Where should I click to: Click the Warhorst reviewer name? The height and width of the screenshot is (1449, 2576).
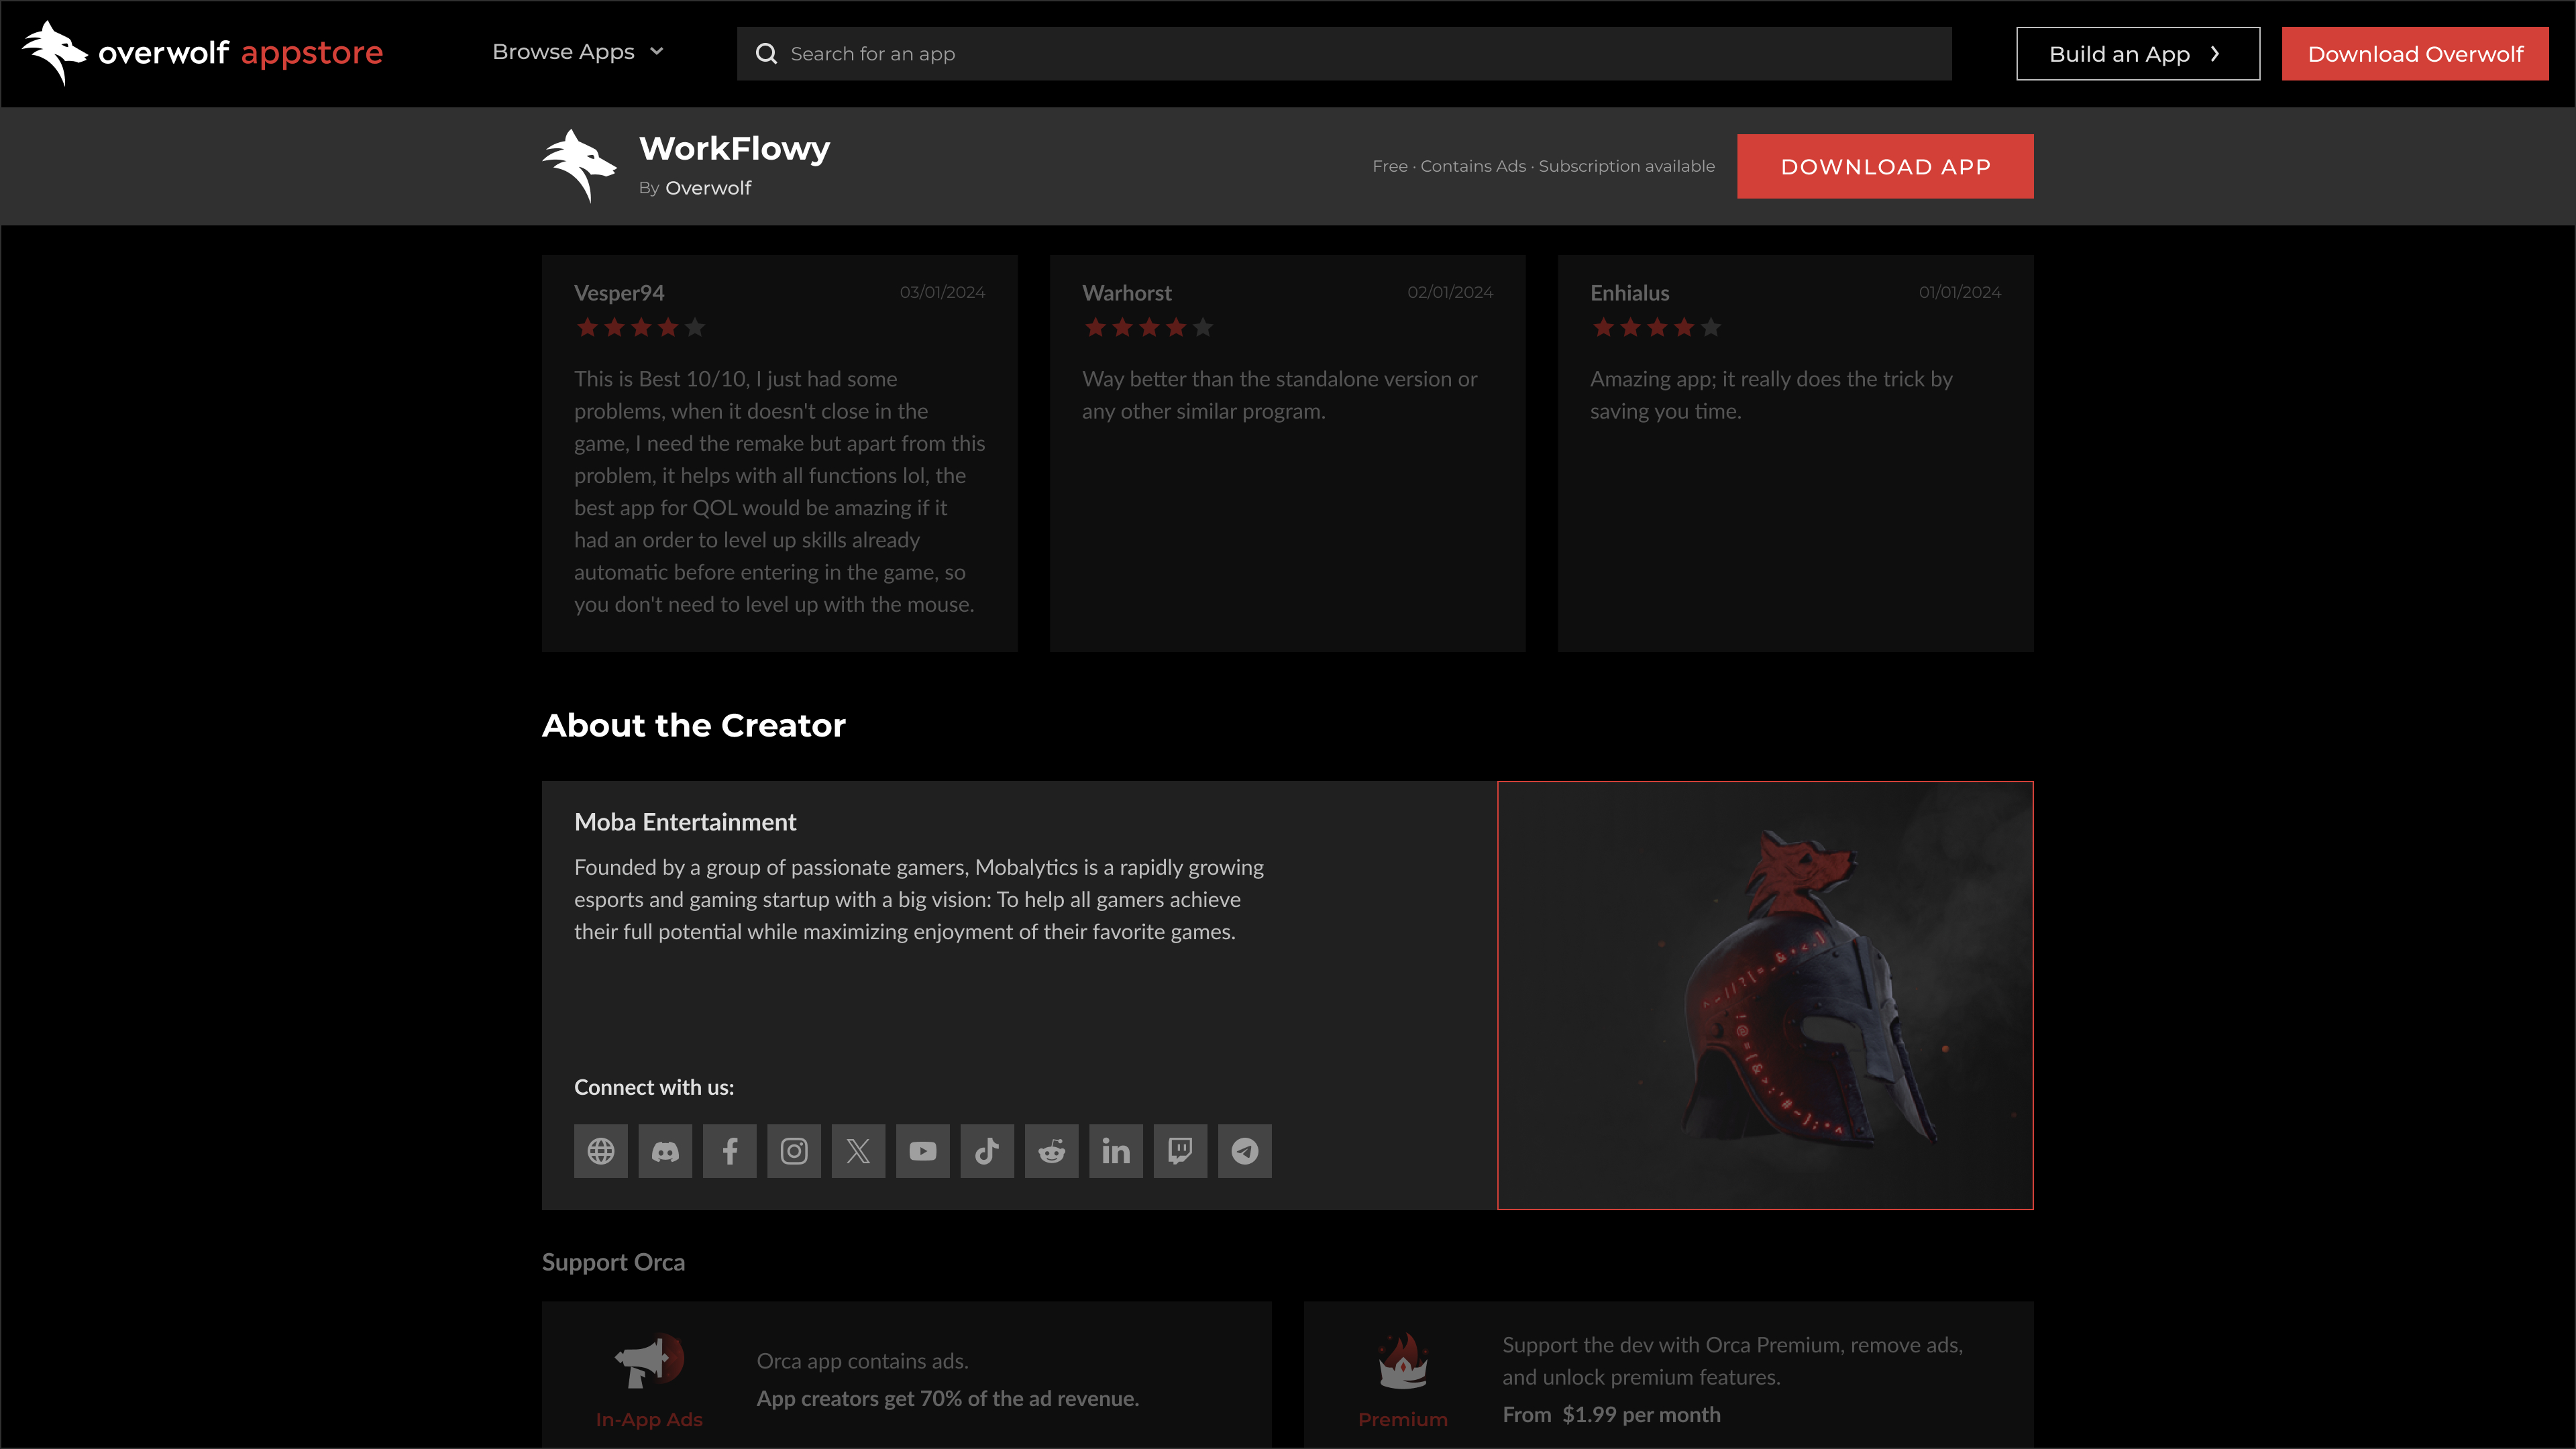(x=1127, y=293)
